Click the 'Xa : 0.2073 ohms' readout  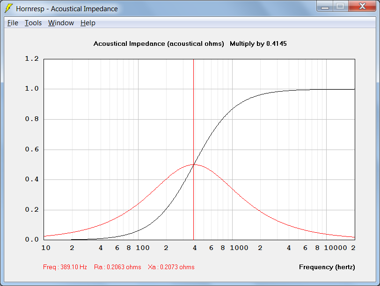(171, 267)
